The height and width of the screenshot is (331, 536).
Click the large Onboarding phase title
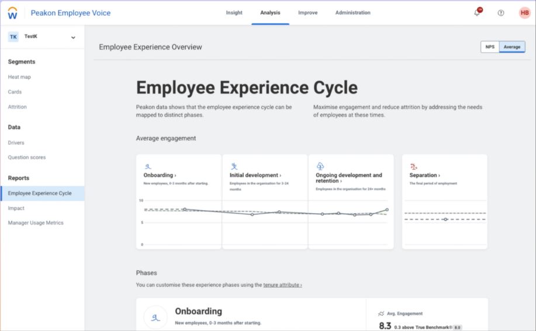click(198, 311)
